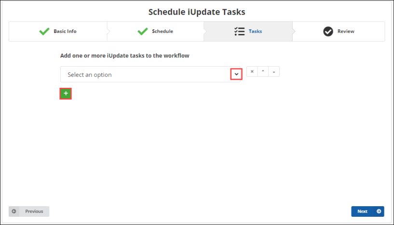This screenshot has width=394, height=225.
Task: Go back to the Basic Info step
Action: (65, 31)
